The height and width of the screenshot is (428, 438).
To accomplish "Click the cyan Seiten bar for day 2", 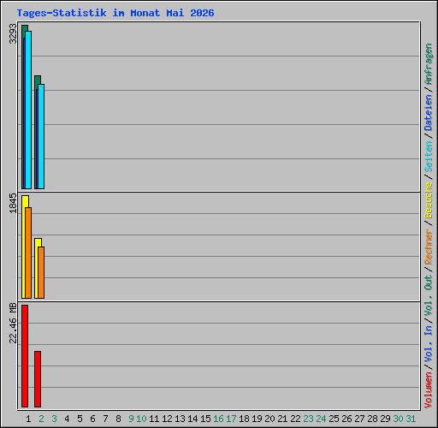I will (x=41, y=136).
